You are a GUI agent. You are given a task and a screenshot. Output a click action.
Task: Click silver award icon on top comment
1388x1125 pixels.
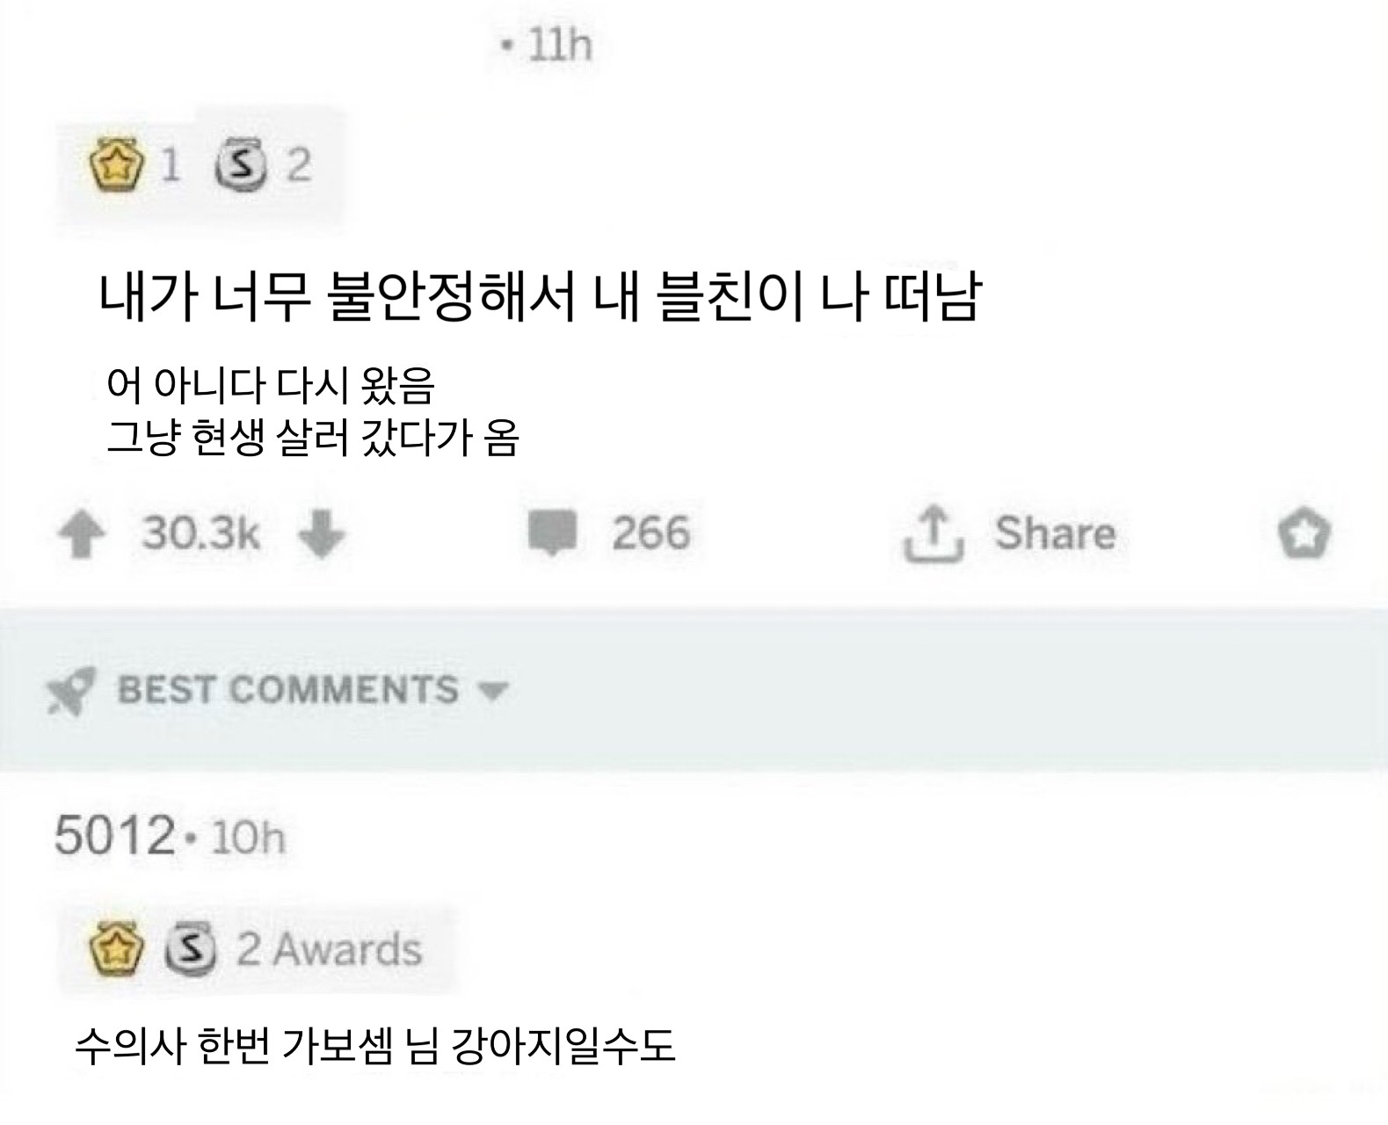pos(191,949)
